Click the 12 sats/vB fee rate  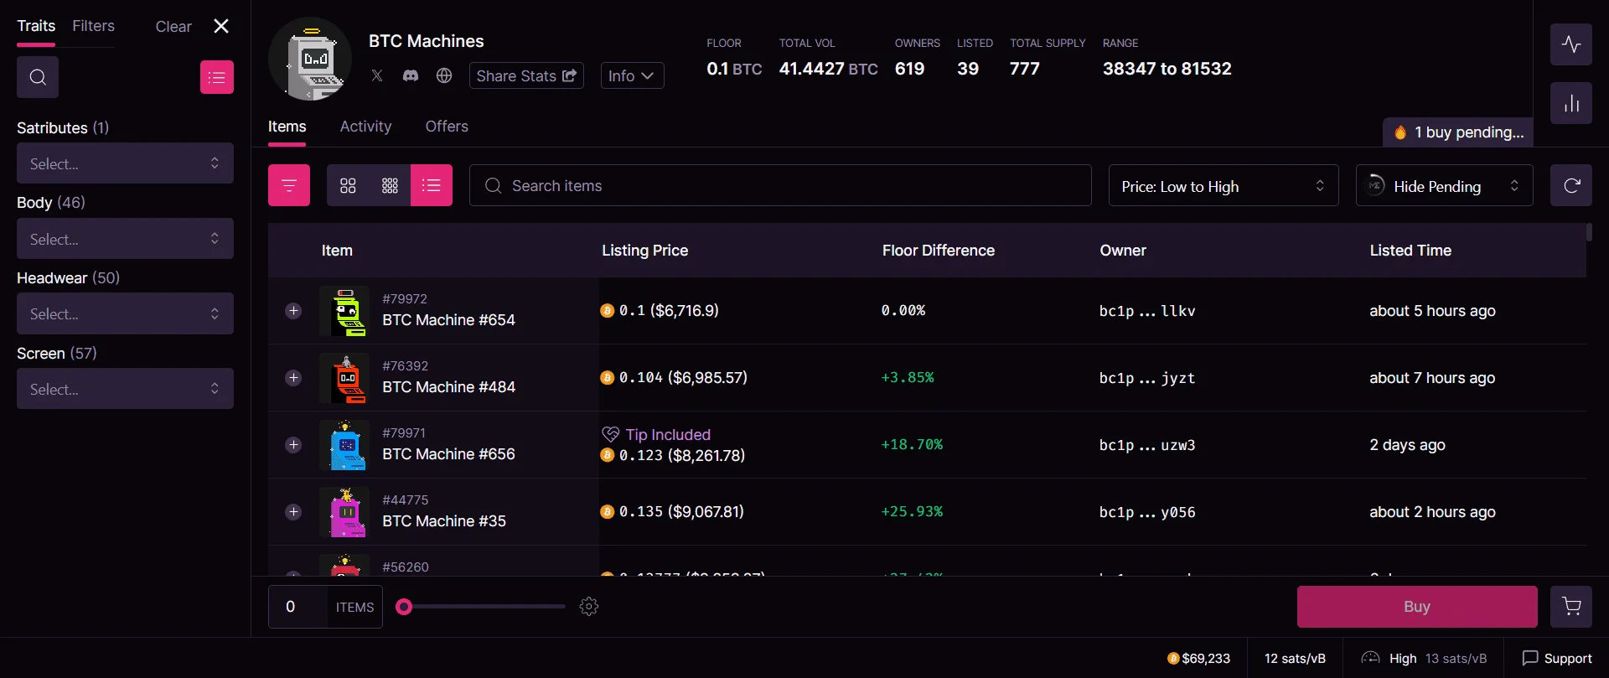tap(1295, 659)
